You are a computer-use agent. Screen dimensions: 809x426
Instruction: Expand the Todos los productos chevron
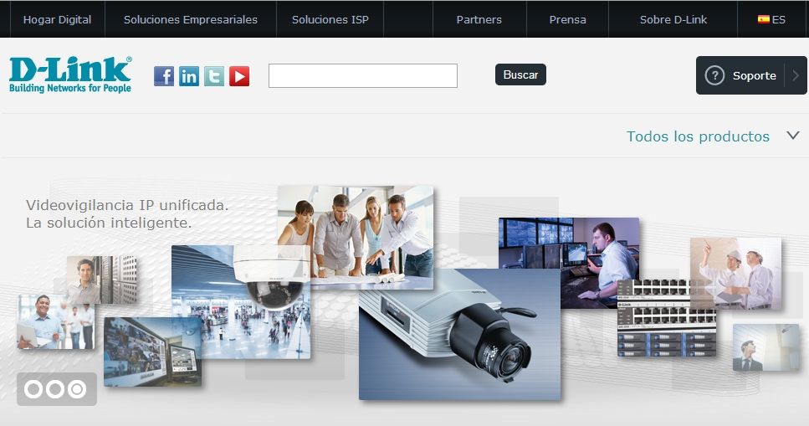tap(793, 136)
